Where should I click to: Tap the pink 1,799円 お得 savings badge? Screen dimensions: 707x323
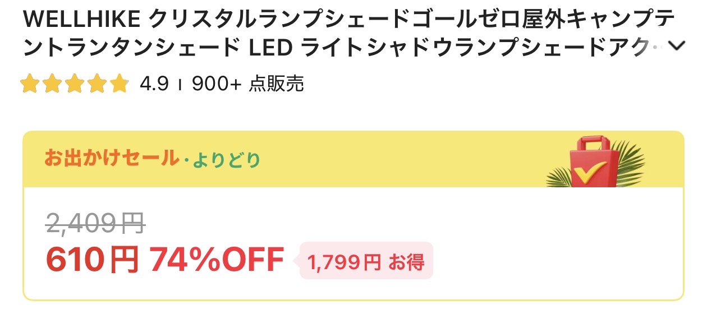(366, 261)
